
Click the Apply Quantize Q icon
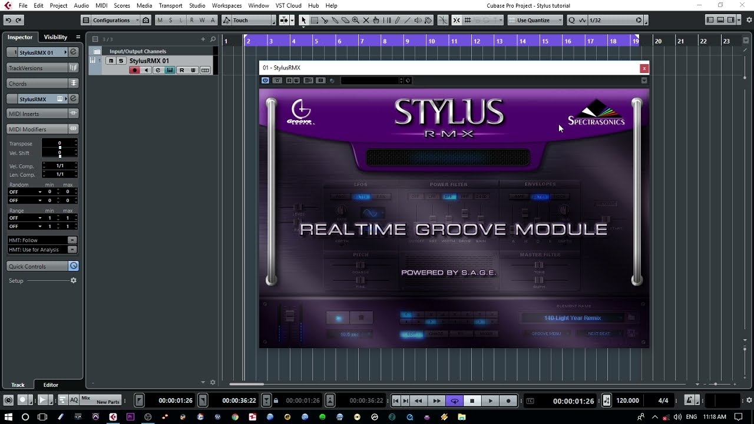(x=571, y=20)
